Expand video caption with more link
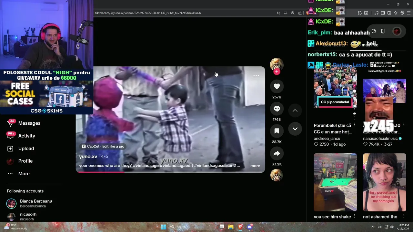This screenshot has height=232, width=413. tap(255, 166)
